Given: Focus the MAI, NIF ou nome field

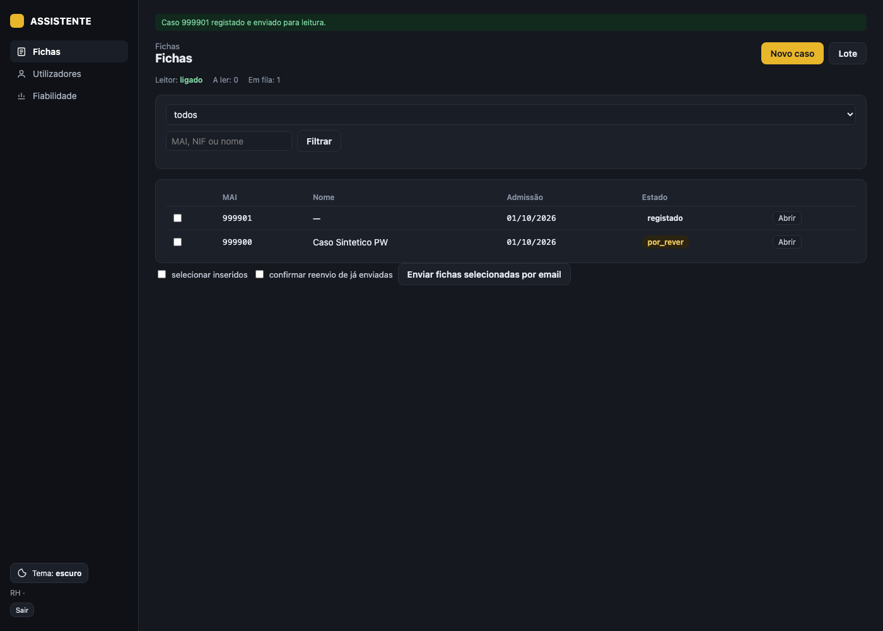Looking at the screenshot, I should pos(229,141).
